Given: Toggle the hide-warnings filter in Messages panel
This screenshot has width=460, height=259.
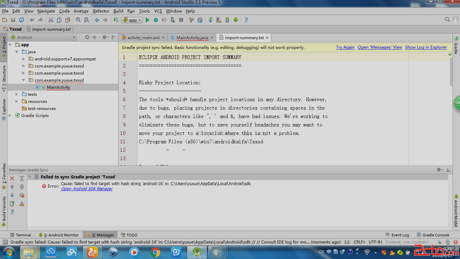Looking at the screenshot, I should pyautogui.click(x=22, y=195).
